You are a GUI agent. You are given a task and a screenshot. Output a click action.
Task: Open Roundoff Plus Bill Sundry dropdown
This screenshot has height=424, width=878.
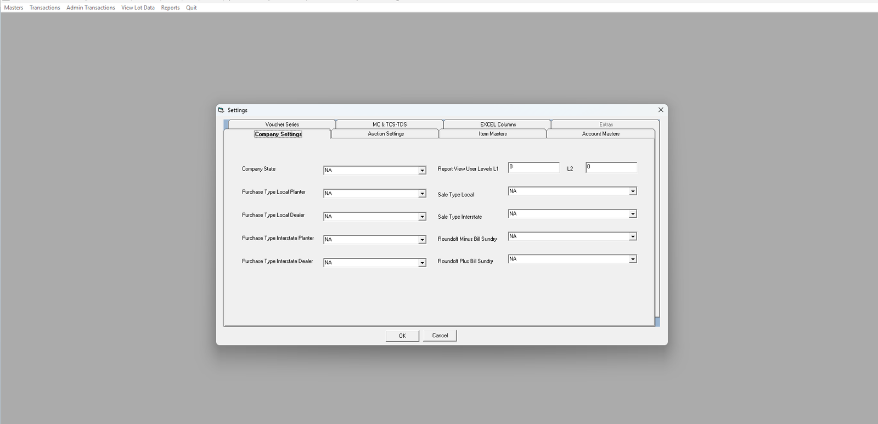[x=633, y=259]
